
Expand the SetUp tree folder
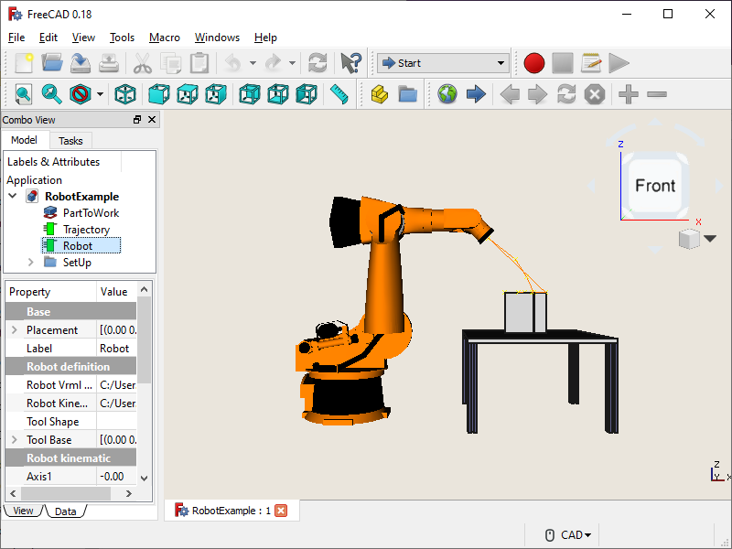(30, 263)
